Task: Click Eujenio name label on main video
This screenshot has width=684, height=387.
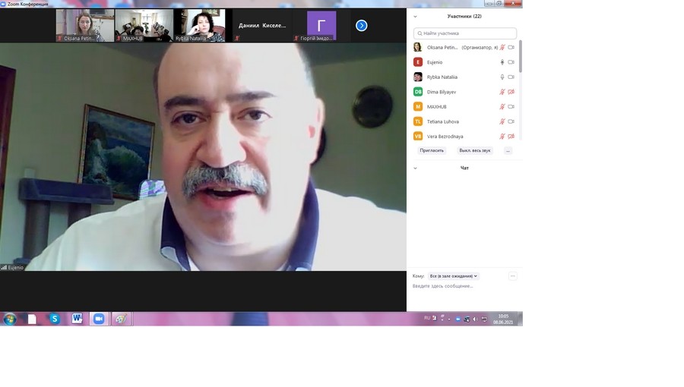Action: pos(16,267)
